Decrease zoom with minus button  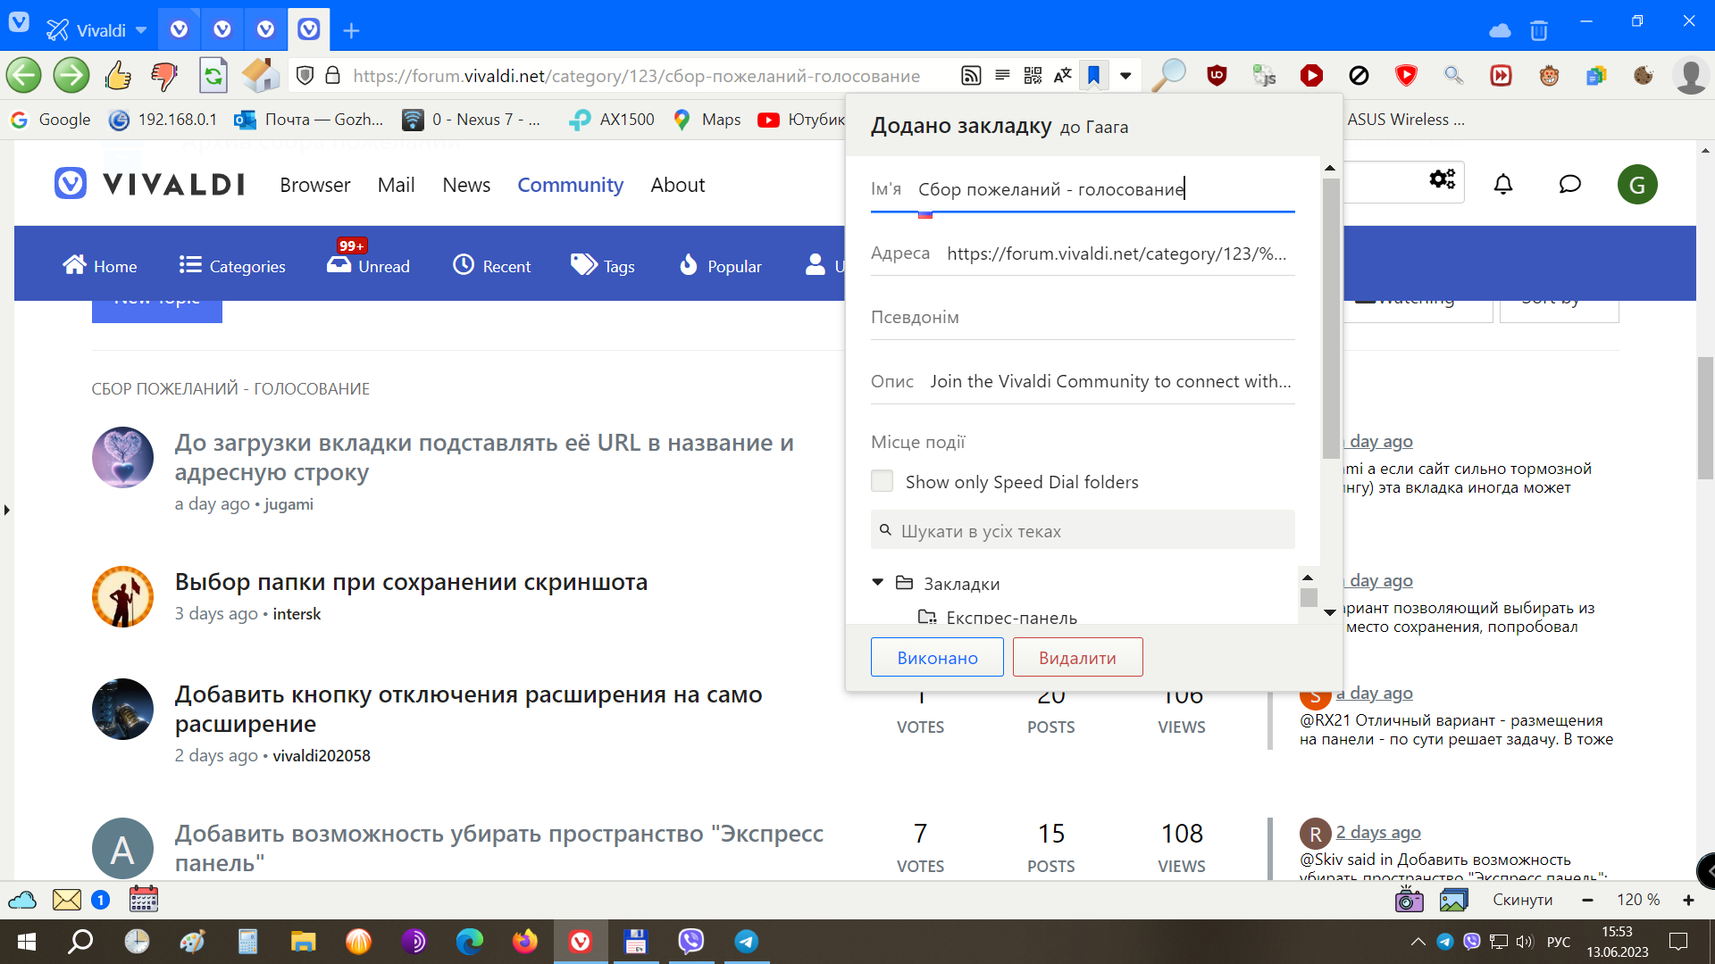1587,900
